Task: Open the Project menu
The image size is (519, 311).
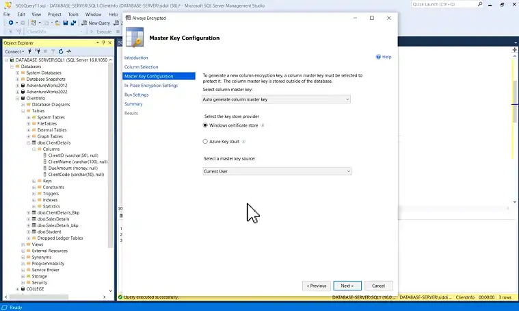Action: pos(54,14)
